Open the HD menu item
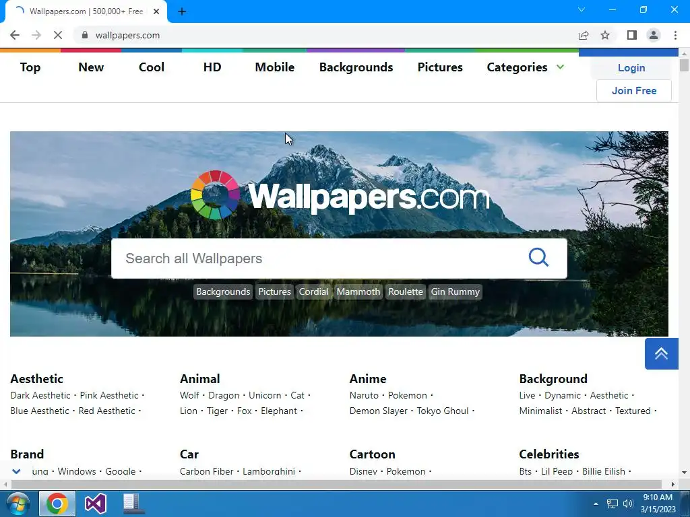This screenshot has width=690, height=517. (212, 67)
